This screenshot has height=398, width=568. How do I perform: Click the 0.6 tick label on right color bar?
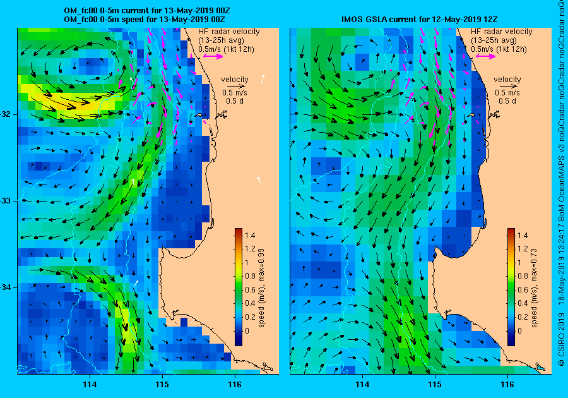click(523, 289)
